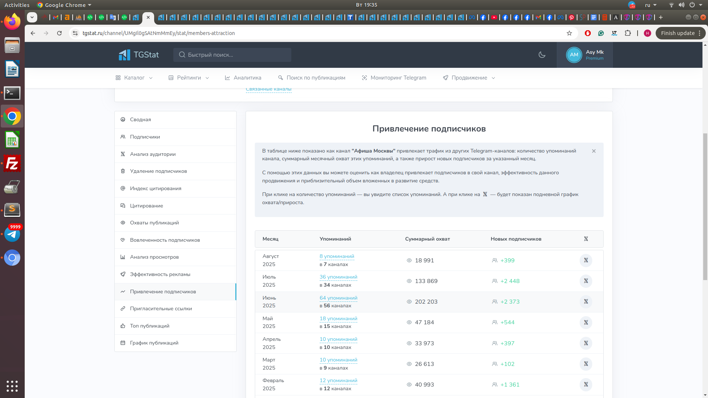The image size is (708, 398).
Task: Open Chrome extensions puzzle icon
Action: [x=628, y=33]
